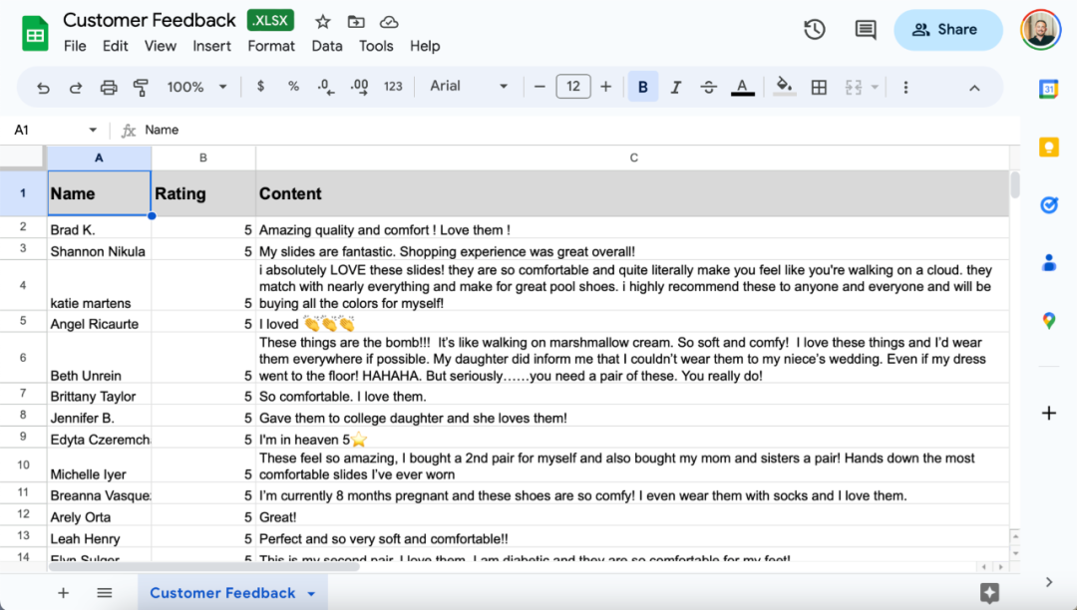Viewport: 1077px width, 610px height.
Task: Open the All sheets list icon
Action: pyautogui.click(x=105, y=593)
